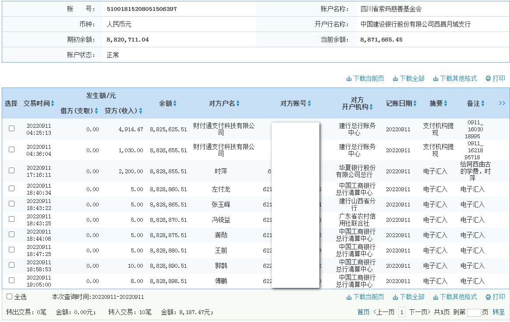Image resolution: width=510 pixels, height=322 pixels.
Task: Sort by 记账日期 column arrows
Action: [415, 103]
